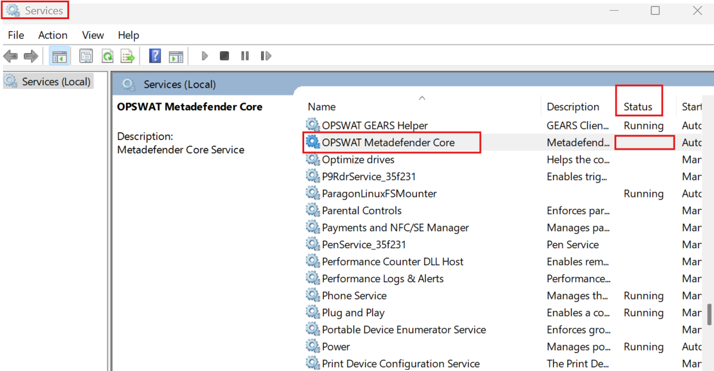
Task: Open the View menu
Action: (x=93, y=35)
